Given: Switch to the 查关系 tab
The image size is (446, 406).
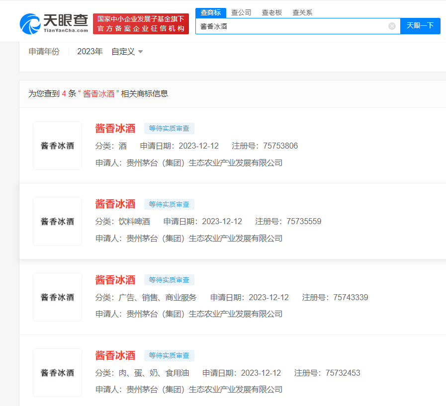Looking at the screenshot, I should [302, 12].
